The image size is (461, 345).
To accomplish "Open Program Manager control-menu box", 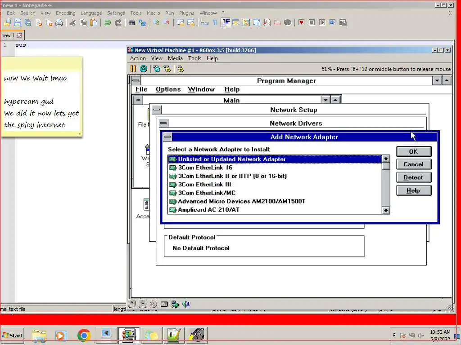I will pyautogui.click(x=136, y=80).
